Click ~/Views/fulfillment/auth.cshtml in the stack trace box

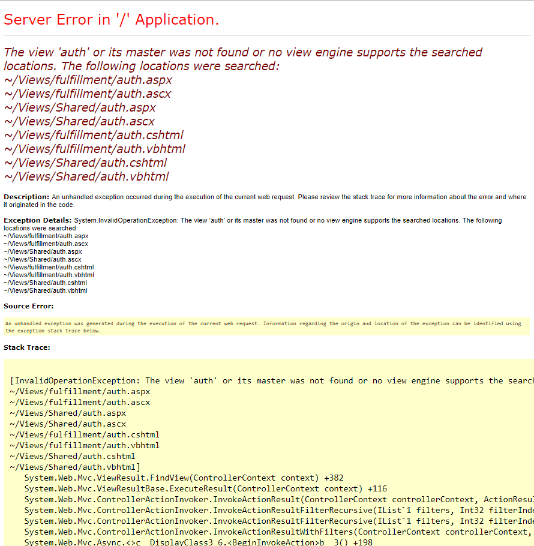[x=85, y=434]
